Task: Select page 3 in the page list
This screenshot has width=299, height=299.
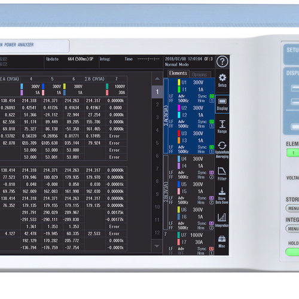Action: (x=157, y=117)
